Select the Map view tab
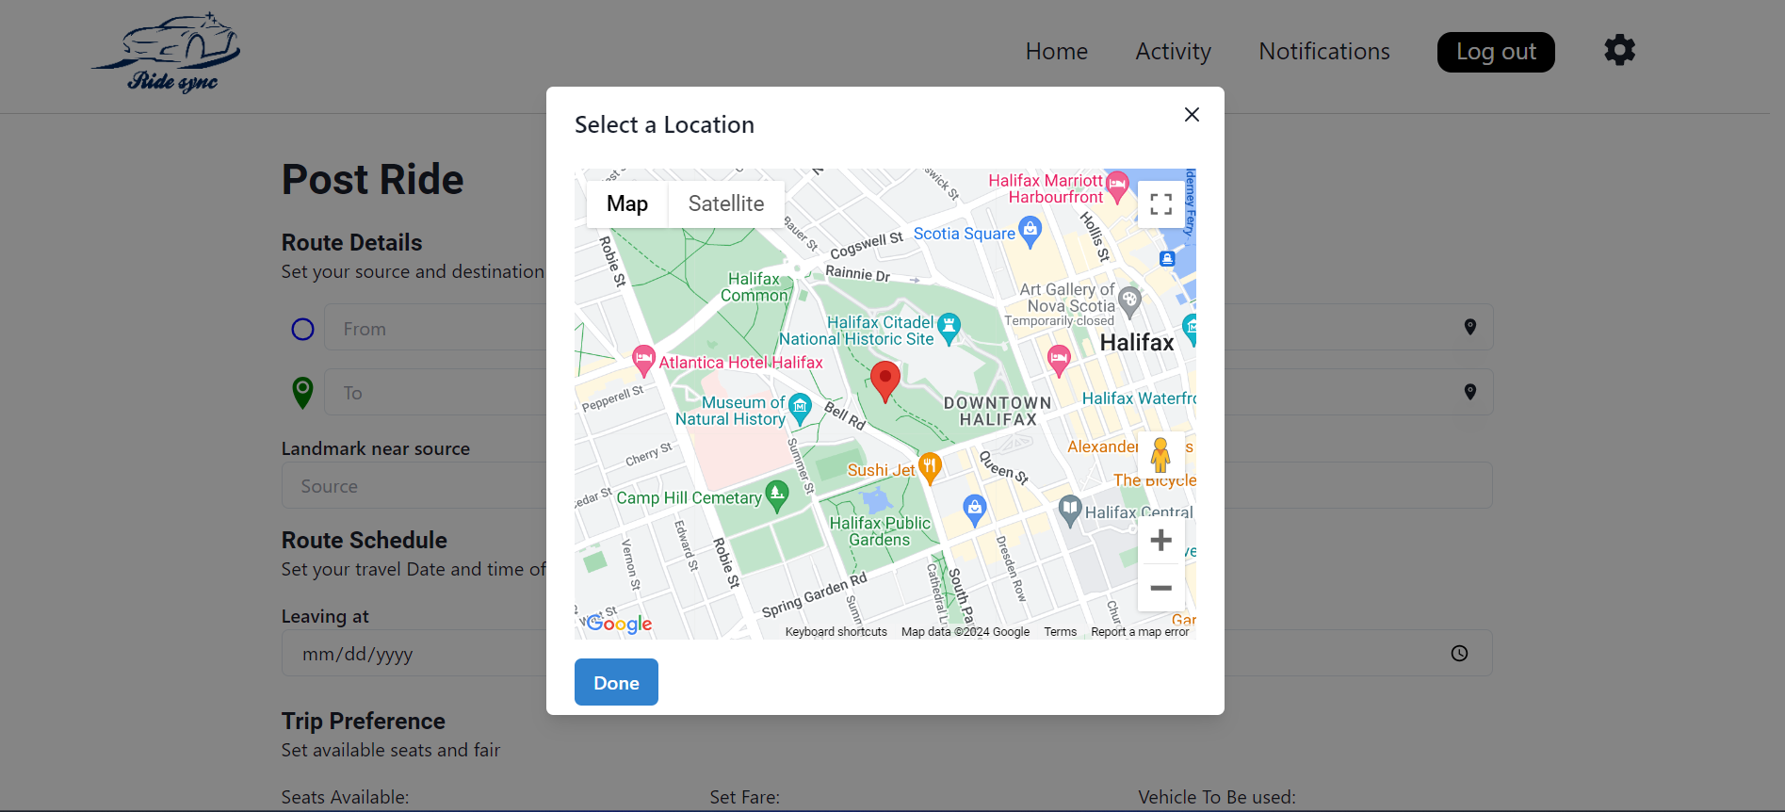 627,203
